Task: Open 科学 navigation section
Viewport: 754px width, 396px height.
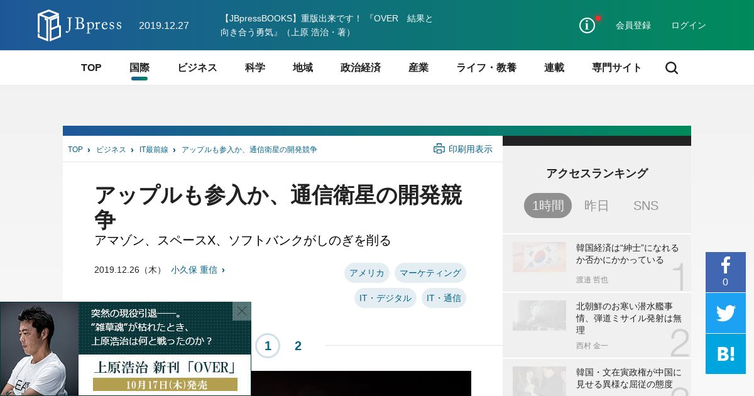Action: click(255, 68)
